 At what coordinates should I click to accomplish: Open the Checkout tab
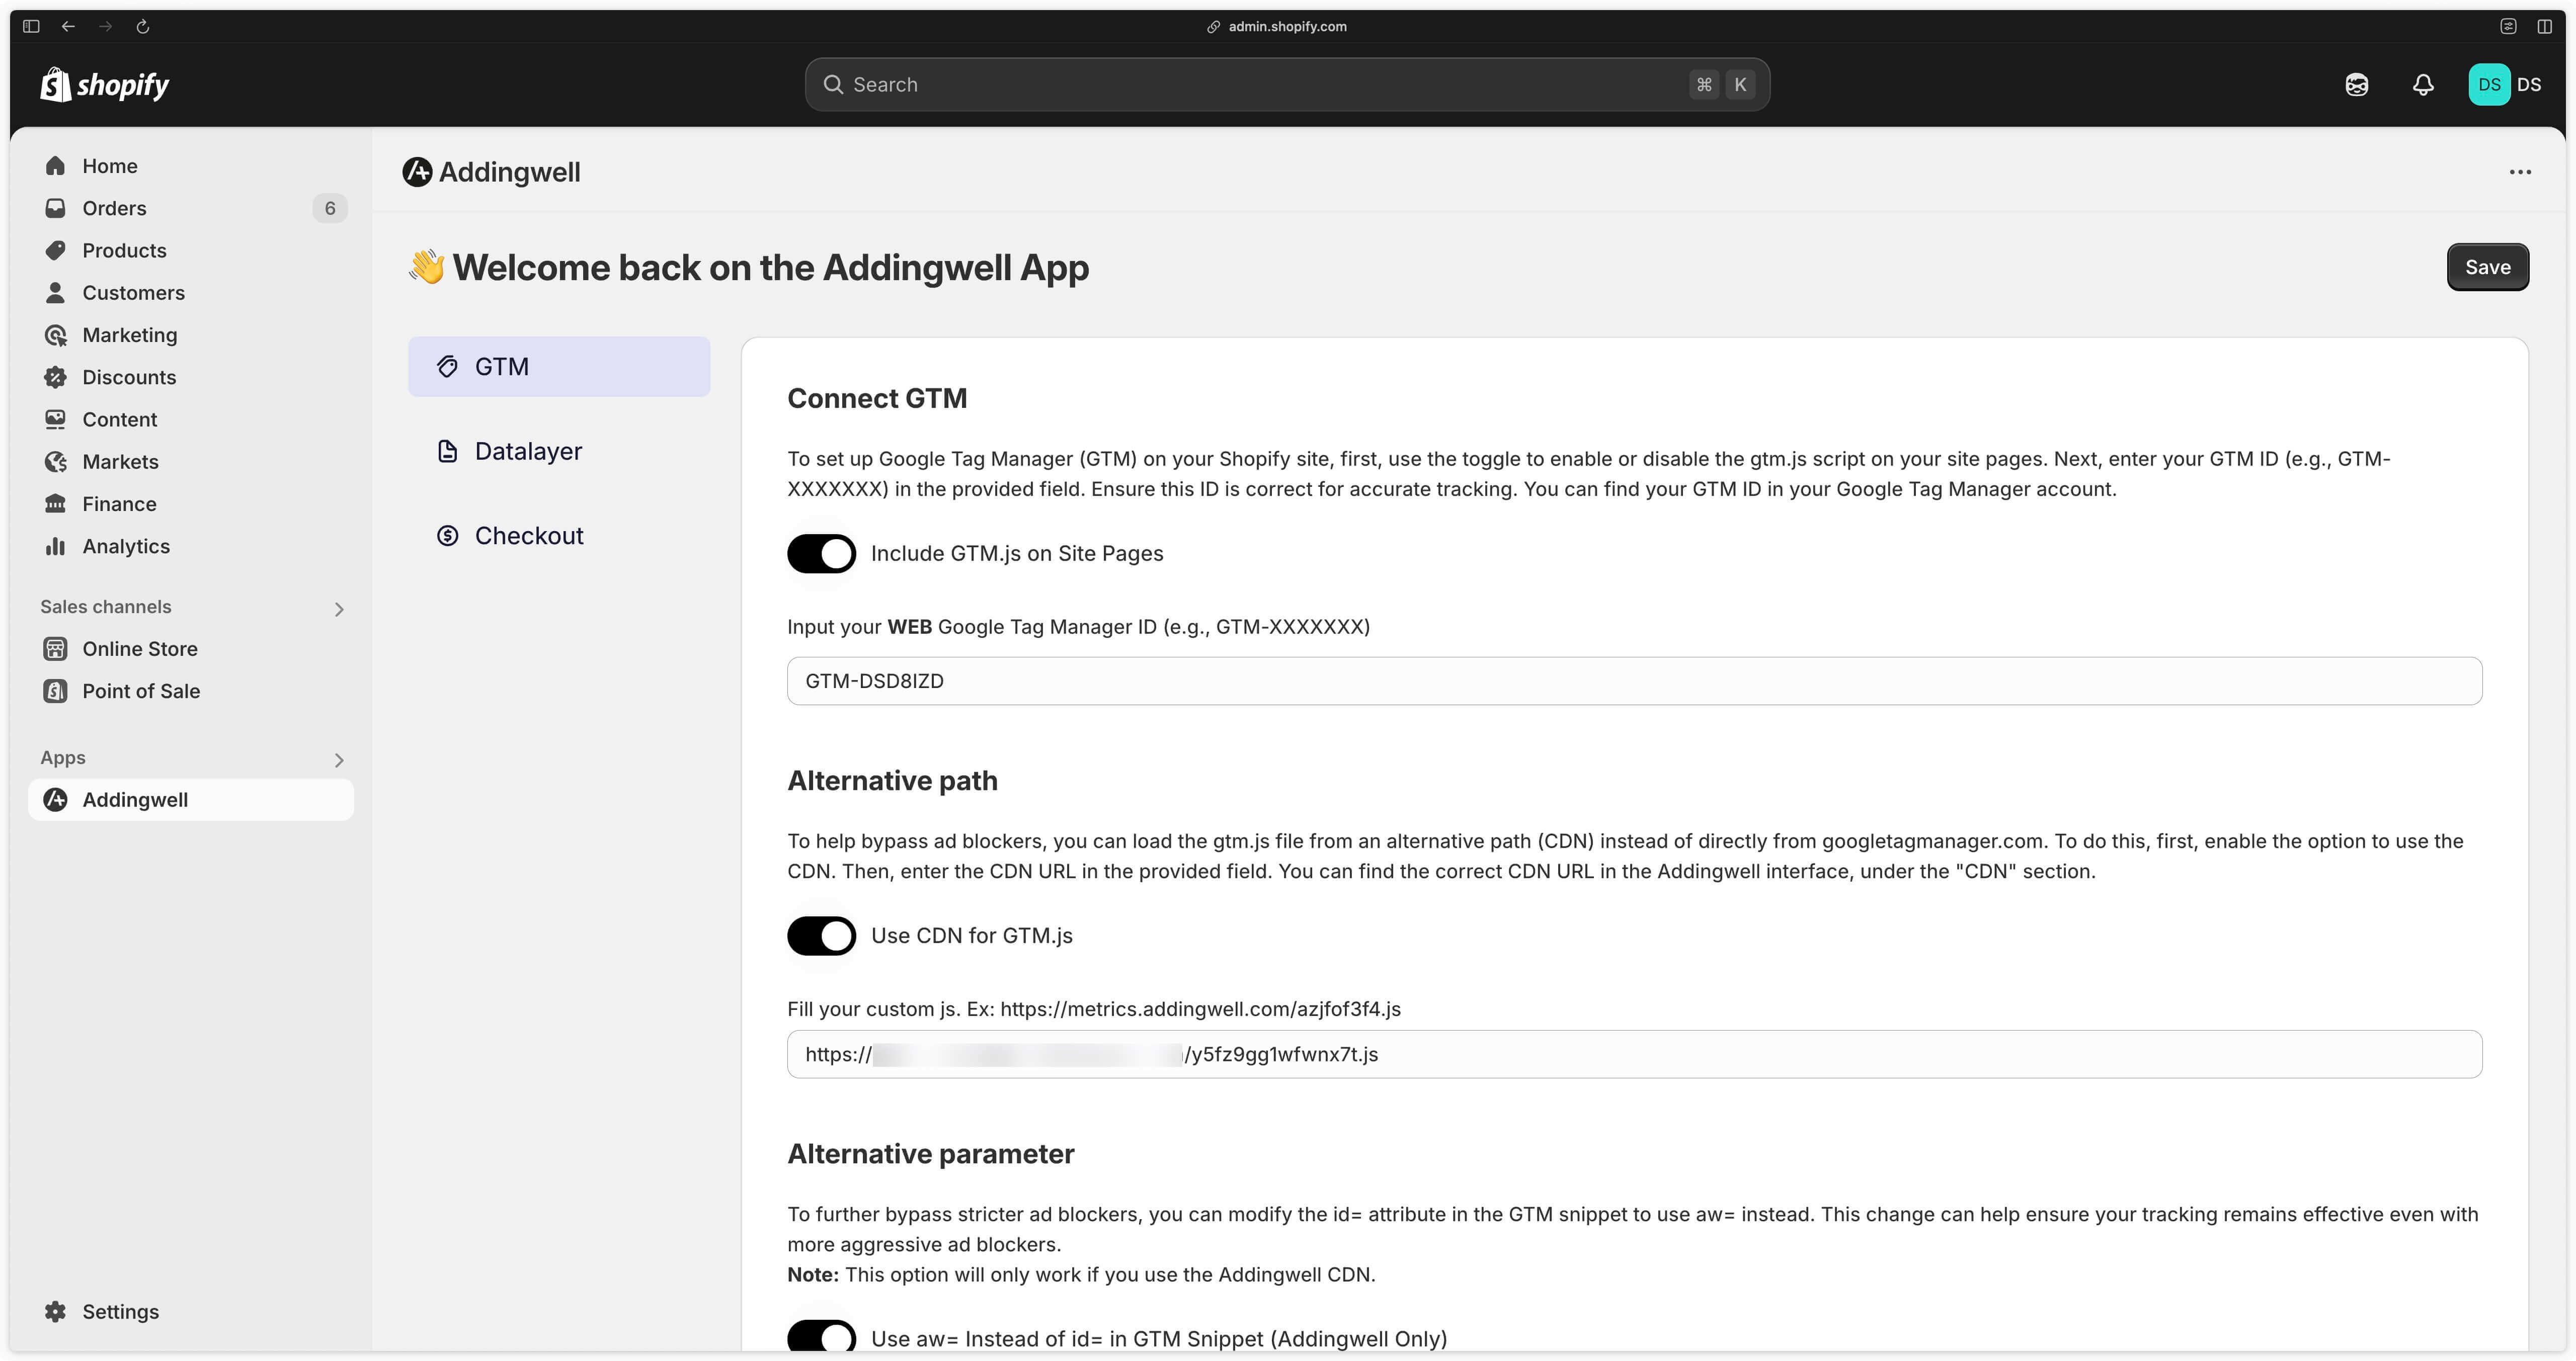(x=559, y=536)
